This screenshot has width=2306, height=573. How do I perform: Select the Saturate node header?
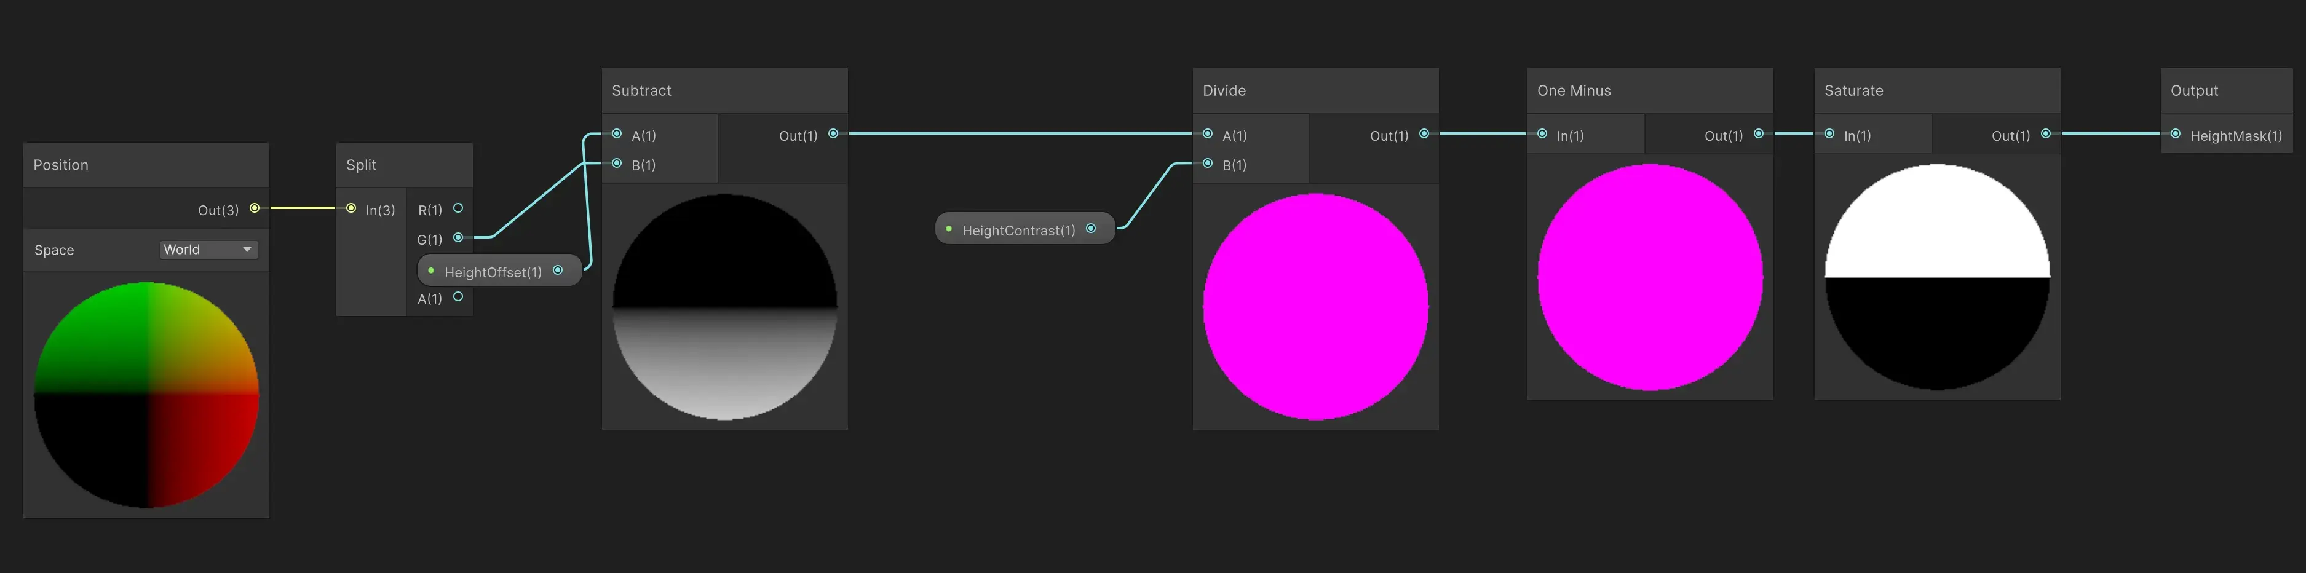tap(1937, 90)
